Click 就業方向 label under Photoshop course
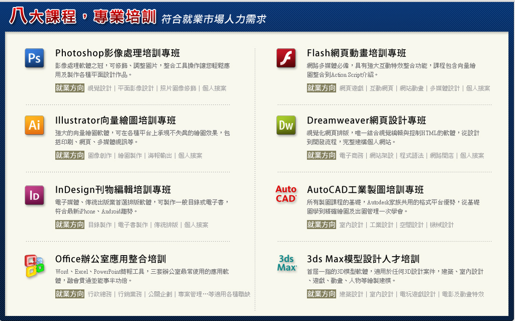 (x=69, y=88)
